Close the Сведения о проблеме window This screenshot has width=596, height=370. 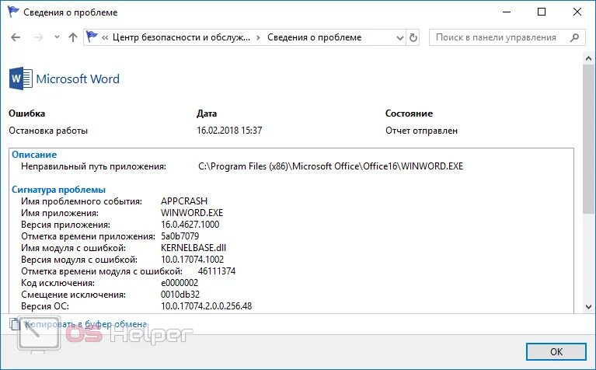pyautogui.click(x=577, y=12)
